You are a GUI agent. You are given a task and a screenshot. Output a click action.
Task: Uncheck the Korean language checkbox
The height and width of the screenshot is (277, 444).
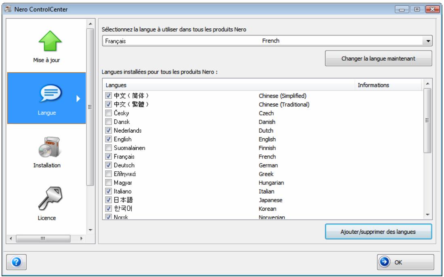pyautogui.click(x=108, y=209)
